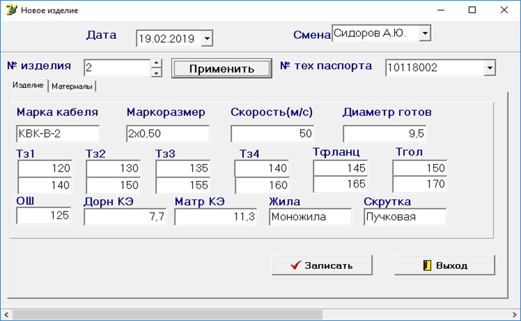Click the Выход button label
521x321 pixels.
point(452,266)
